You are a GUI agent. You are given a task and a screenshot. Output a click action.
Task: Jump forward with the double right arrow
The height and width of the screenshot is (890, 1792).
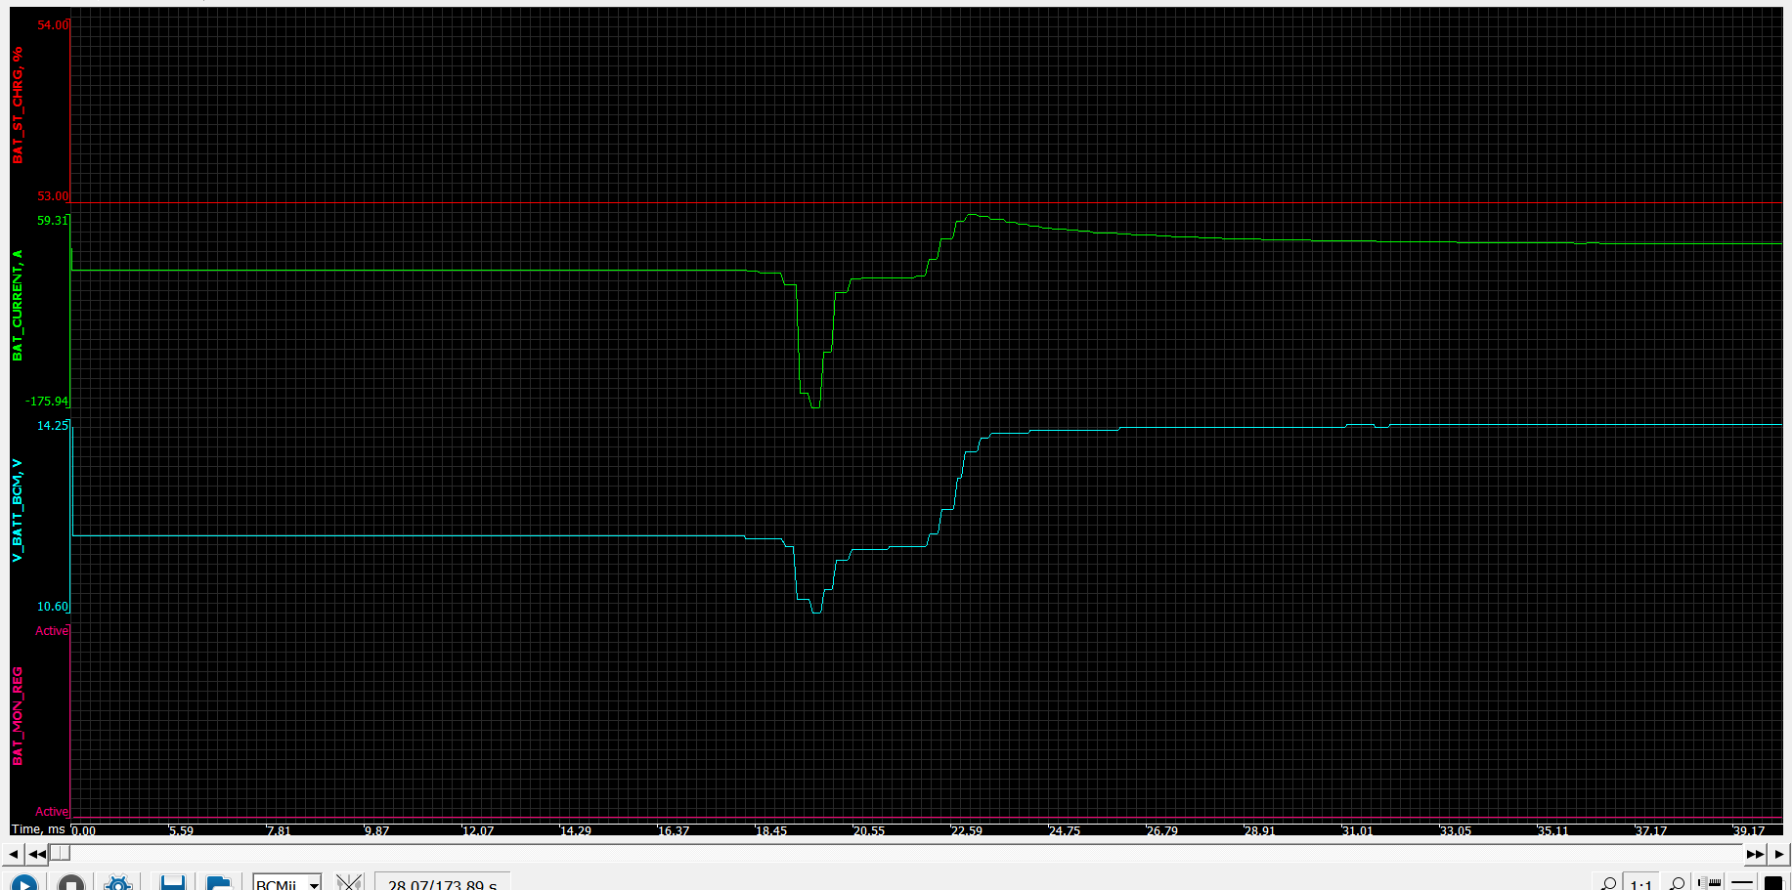click(1755, 854)
